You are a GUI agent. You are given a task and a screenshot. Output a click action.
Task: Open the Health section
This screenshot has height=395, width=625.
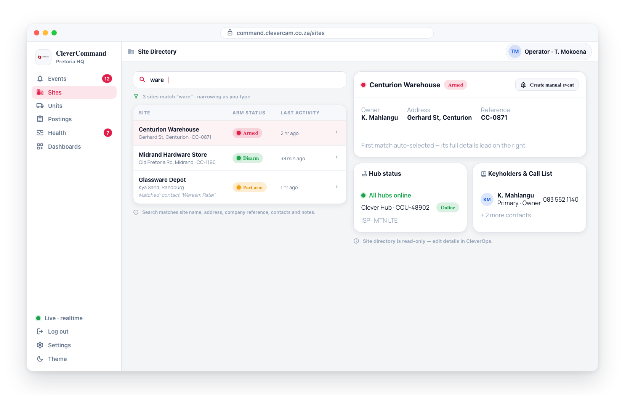(x=74, y=133)
